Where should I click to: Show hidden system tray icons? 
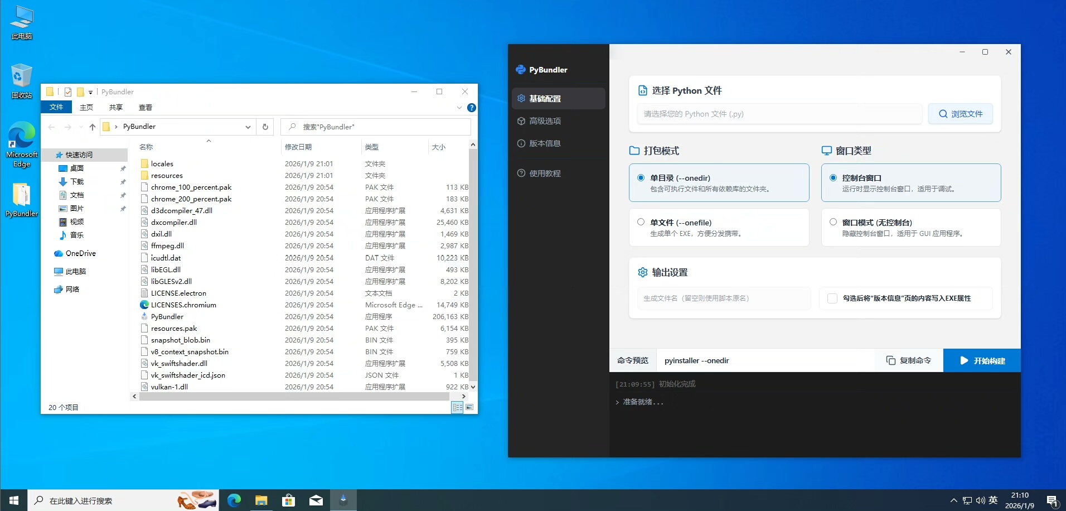(x=953, y=500)
